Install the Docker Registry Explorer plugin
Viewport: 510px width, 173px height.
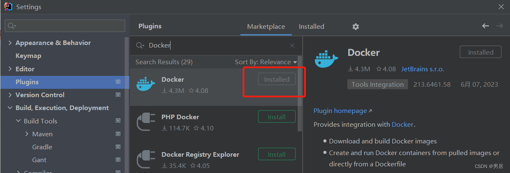[x=277, y=154]
